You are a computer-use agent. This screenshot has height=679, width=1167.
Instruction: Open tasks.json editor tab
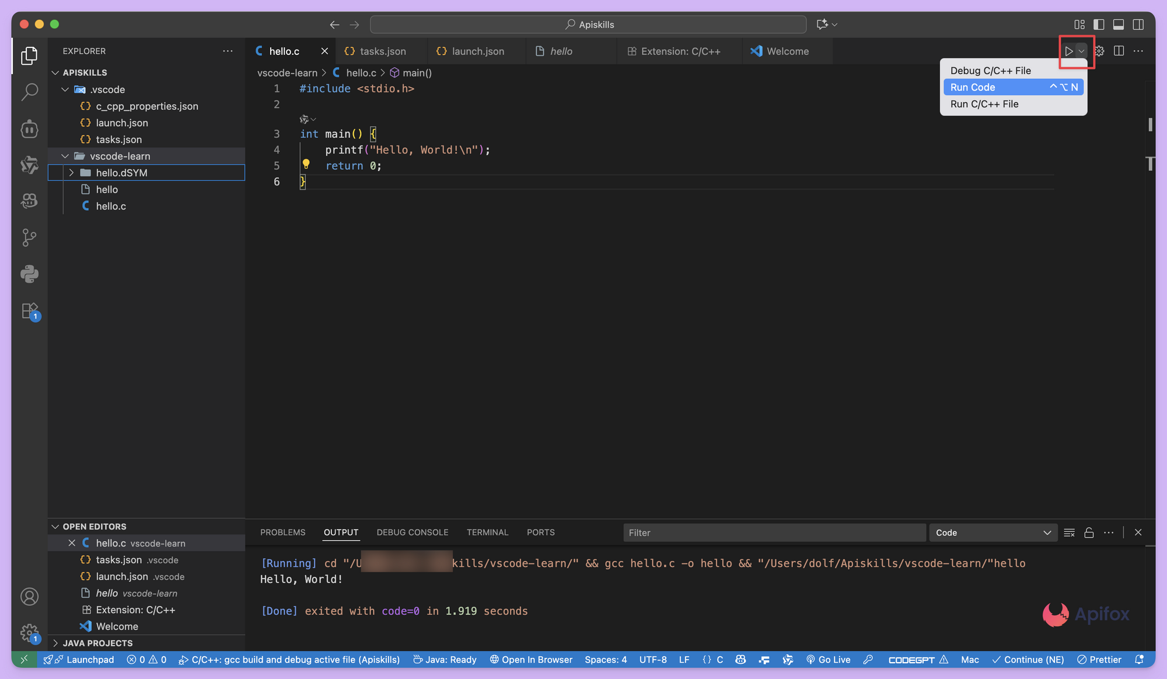[x=382, y=51]
